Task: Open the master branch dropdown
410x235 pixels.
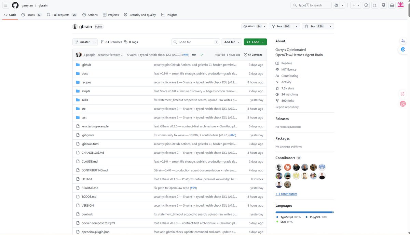Action: [85, 42]
